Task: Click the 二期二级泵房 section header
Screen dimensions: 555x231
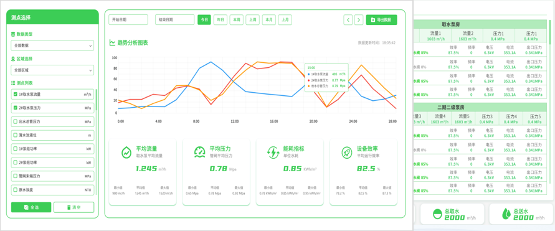Action: 480,107
